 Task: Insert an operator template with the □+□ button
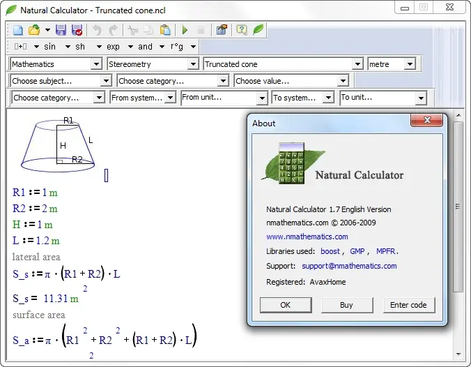point(20,47)
